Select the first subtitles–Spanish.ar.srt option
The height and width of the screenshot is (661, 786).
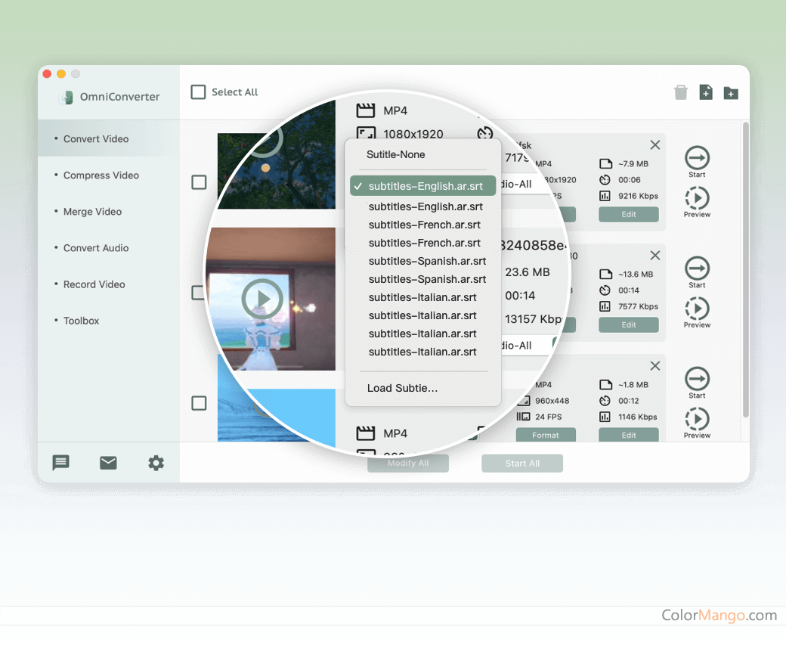coord(427,261)
